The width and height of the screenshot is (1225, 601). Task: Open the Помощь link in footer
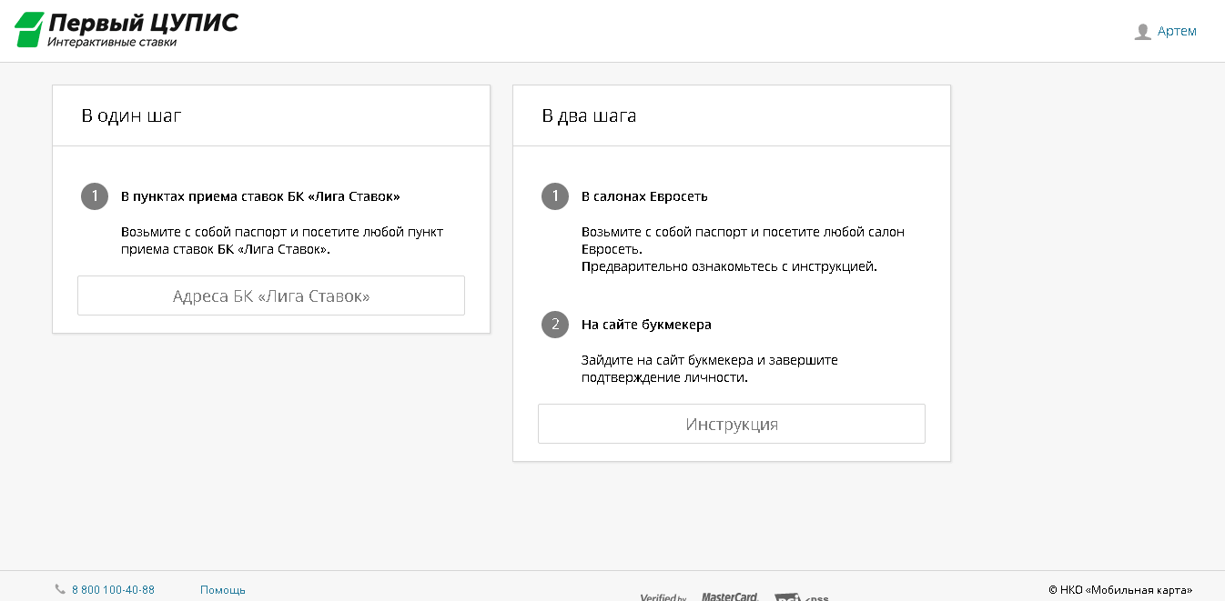(x=223, y=590)
